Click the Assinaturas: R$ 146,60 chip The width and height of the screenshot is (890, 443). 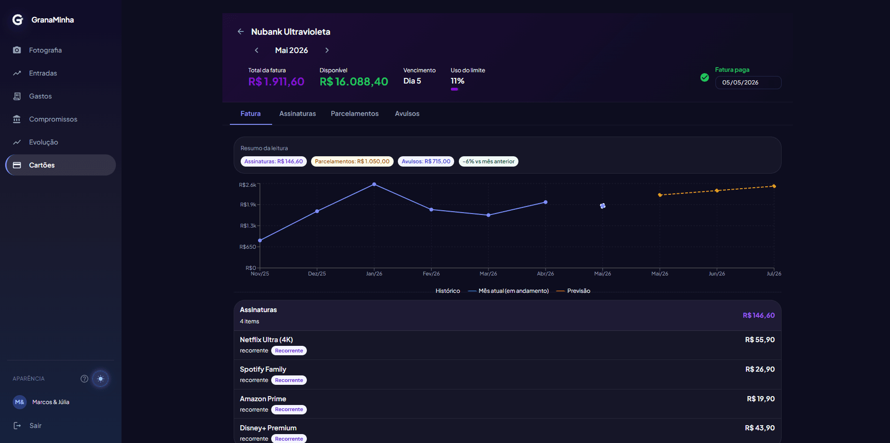[x=274, y=161]
